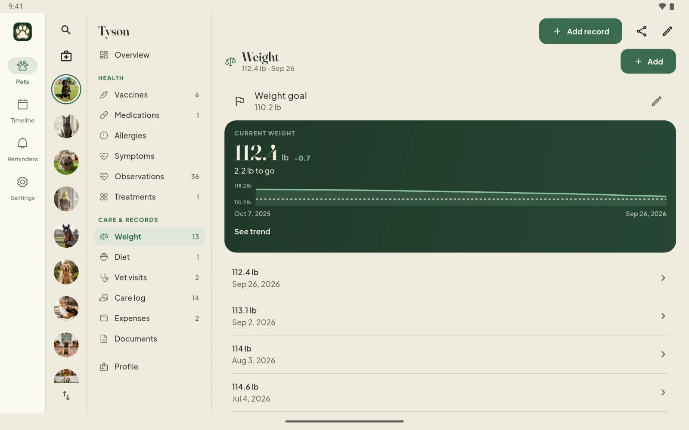Viewport: 689px width, 430px height.
Task: Open Vaccines section
Action: click(x=149, y=95)
